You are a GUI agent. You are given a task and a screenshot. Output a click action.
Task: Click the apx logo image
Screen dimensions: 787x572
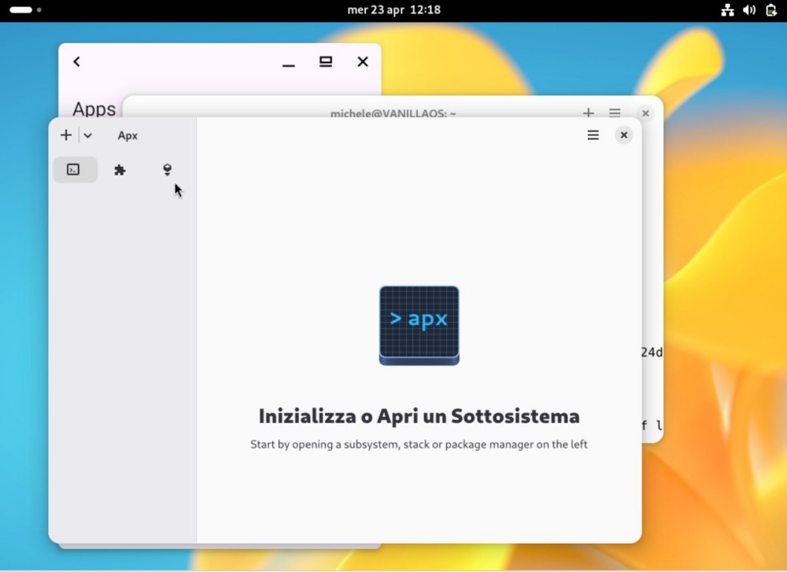point(419,326)
